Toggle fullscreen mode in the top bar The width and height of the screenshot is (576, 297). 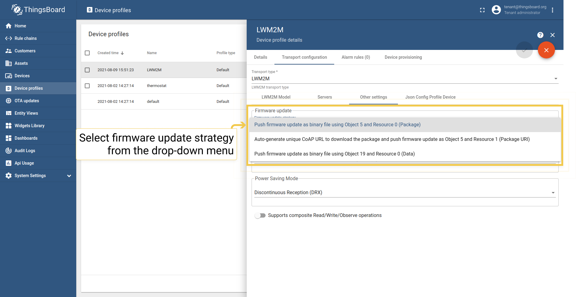coord(482,10)
